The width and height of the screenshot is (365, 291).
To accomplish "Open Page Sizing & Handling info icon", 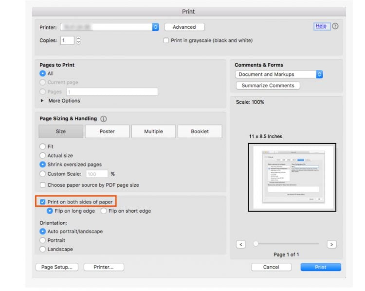I will point(103,119).
